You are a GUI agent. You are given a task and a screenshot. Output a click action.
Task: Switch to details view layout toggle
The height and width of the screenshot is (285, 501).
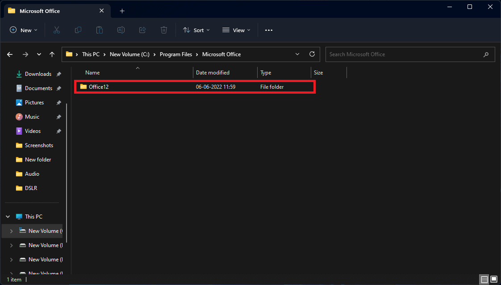[484, 280]
